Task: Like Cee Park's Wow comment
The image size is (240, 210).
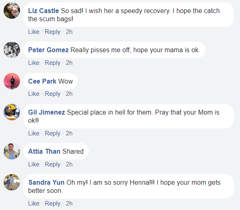Action: click(34, 94)
